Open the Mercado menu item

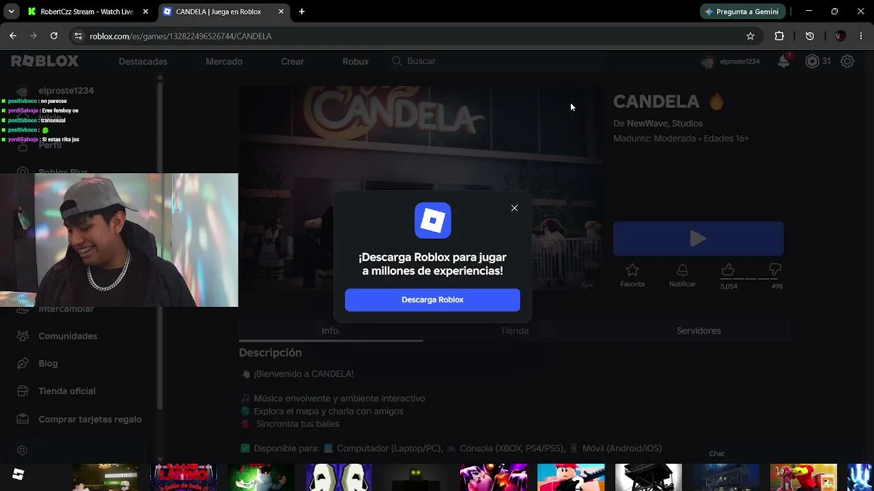tap(224, 61)
